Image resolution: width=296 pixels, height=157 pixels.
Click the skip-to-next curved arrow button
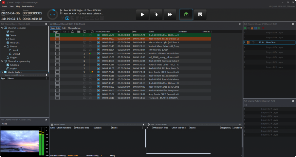point(156,14)
